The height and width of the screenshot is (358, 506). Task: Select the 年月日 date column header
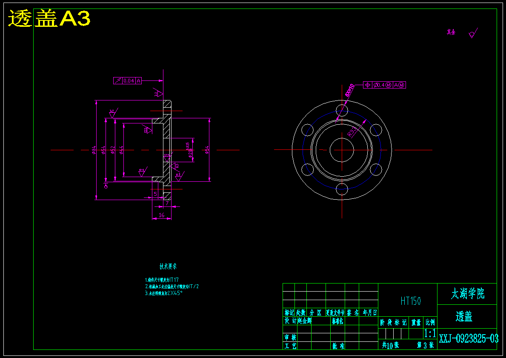pos(369,312)
